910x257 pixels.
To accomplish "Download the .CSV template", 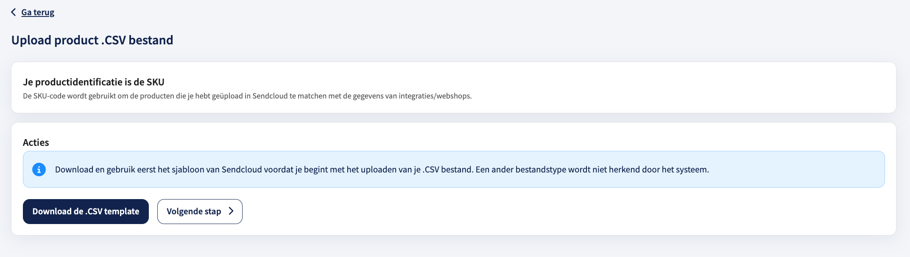I will (86, 211).
